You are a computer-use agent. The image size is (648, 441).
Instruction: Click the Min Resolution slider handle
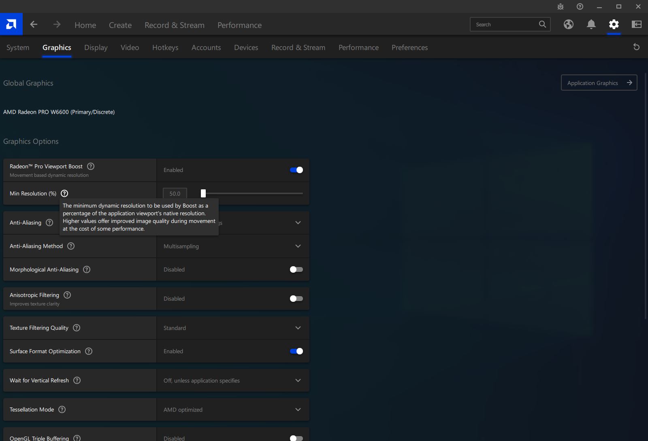tap(203, 193)
